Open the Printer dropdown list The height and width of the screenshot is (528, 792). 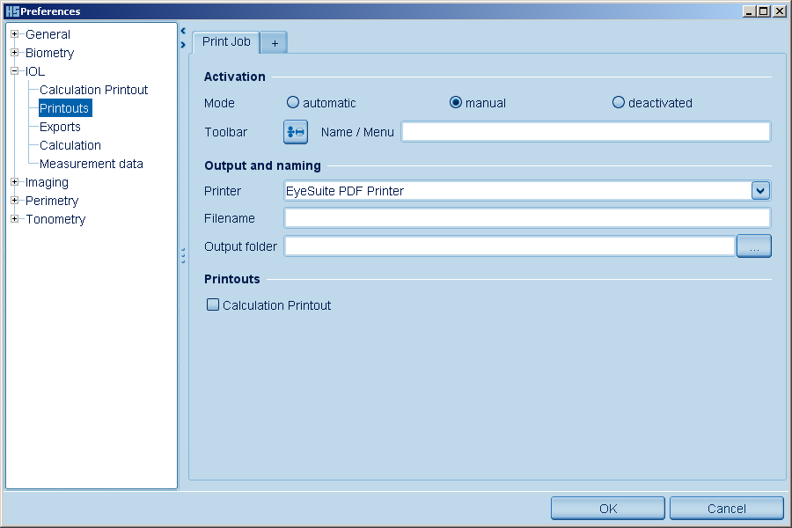760,190
